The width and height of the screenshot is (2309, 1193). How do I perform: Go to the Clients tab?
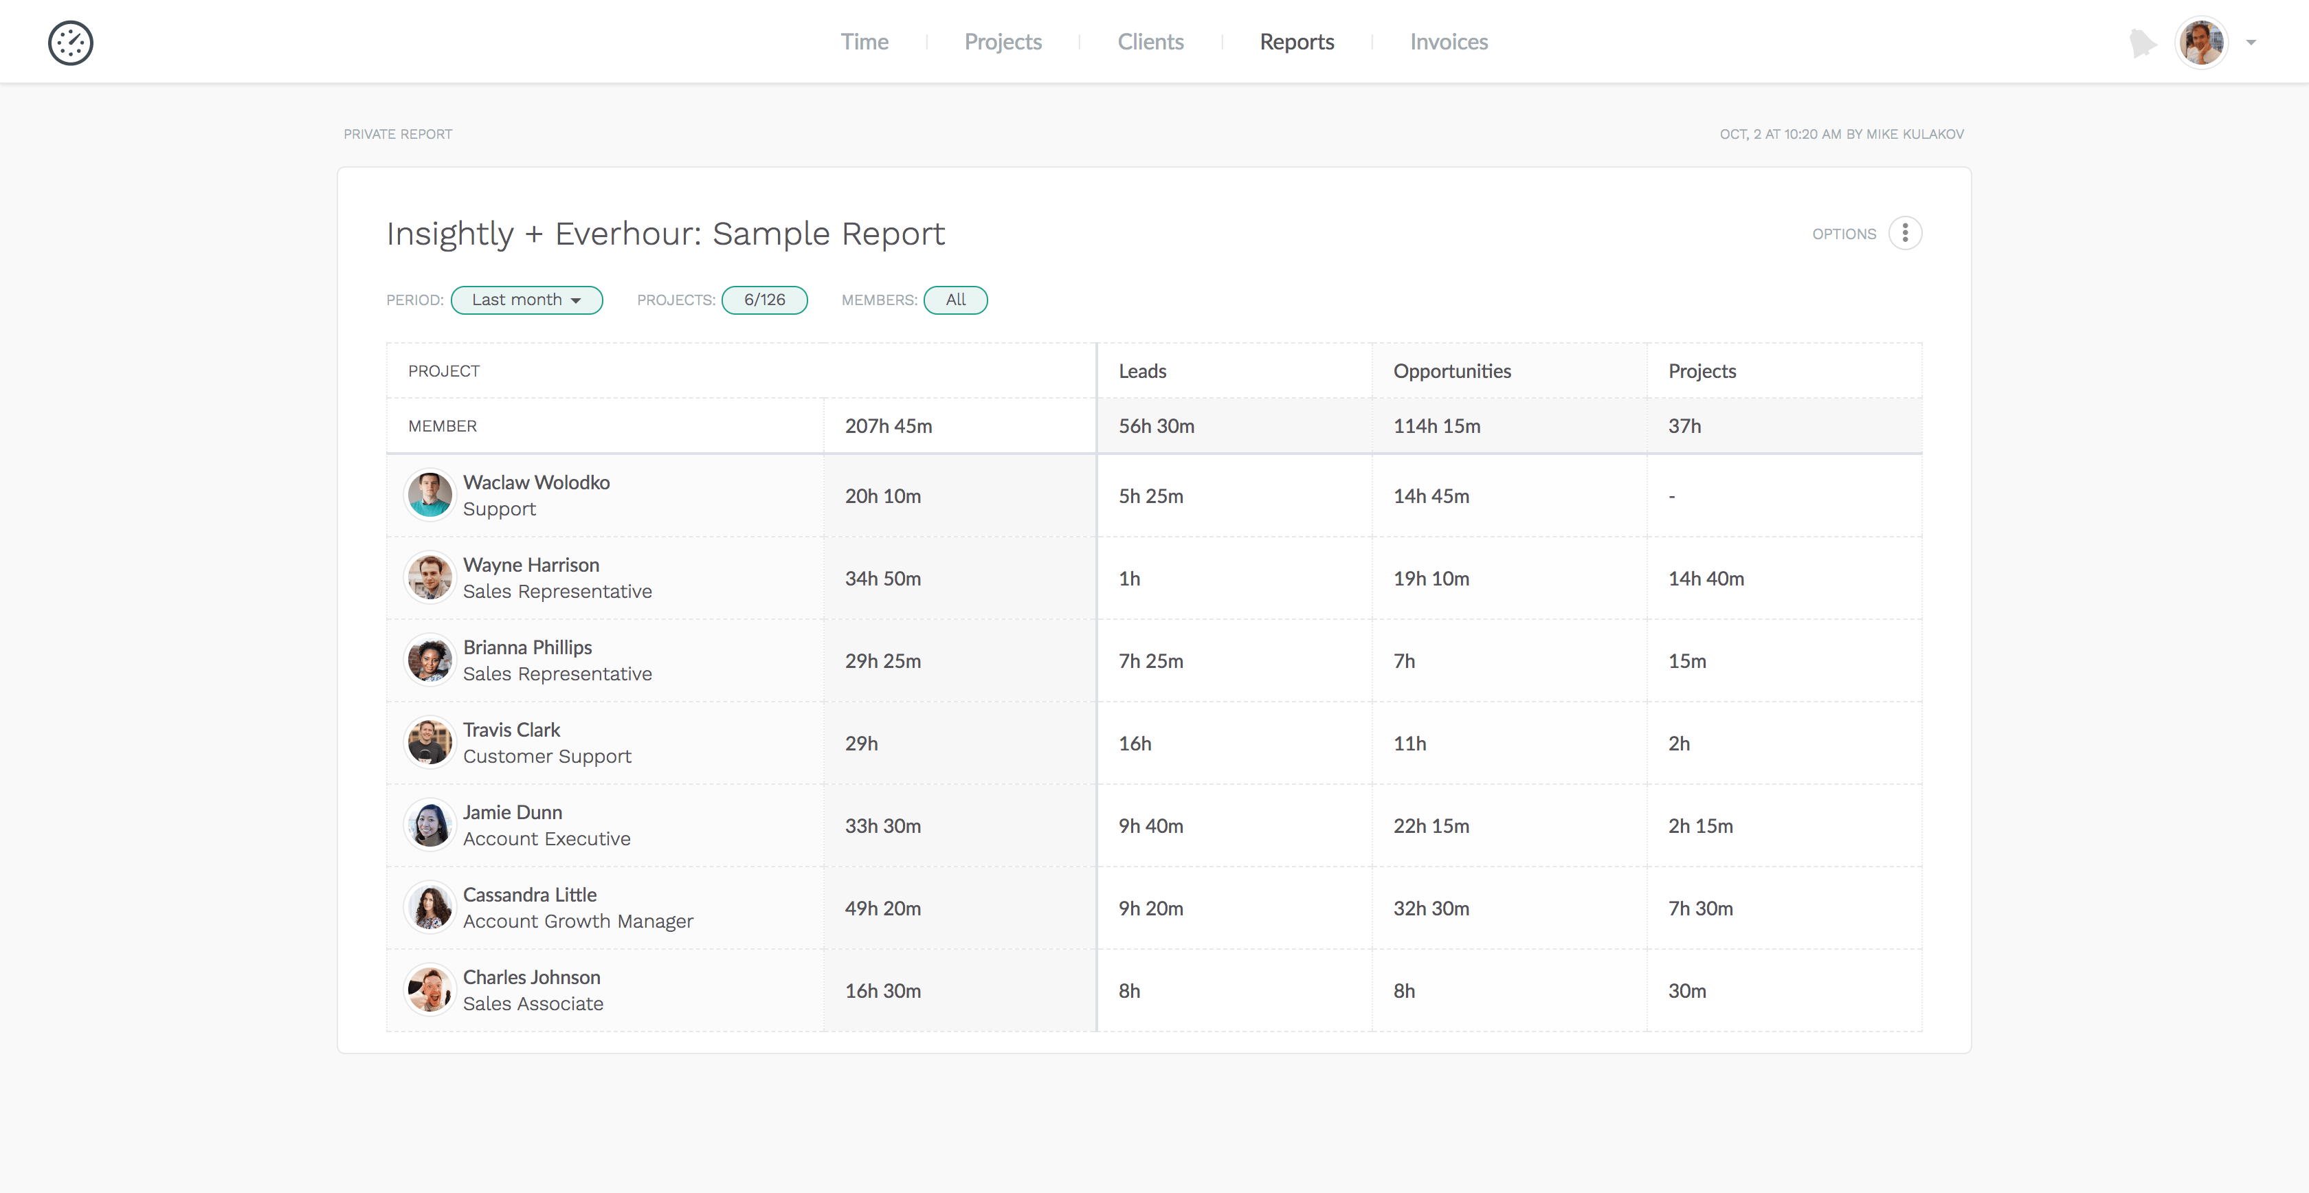pyautogui.click(x=1150, y=42)
